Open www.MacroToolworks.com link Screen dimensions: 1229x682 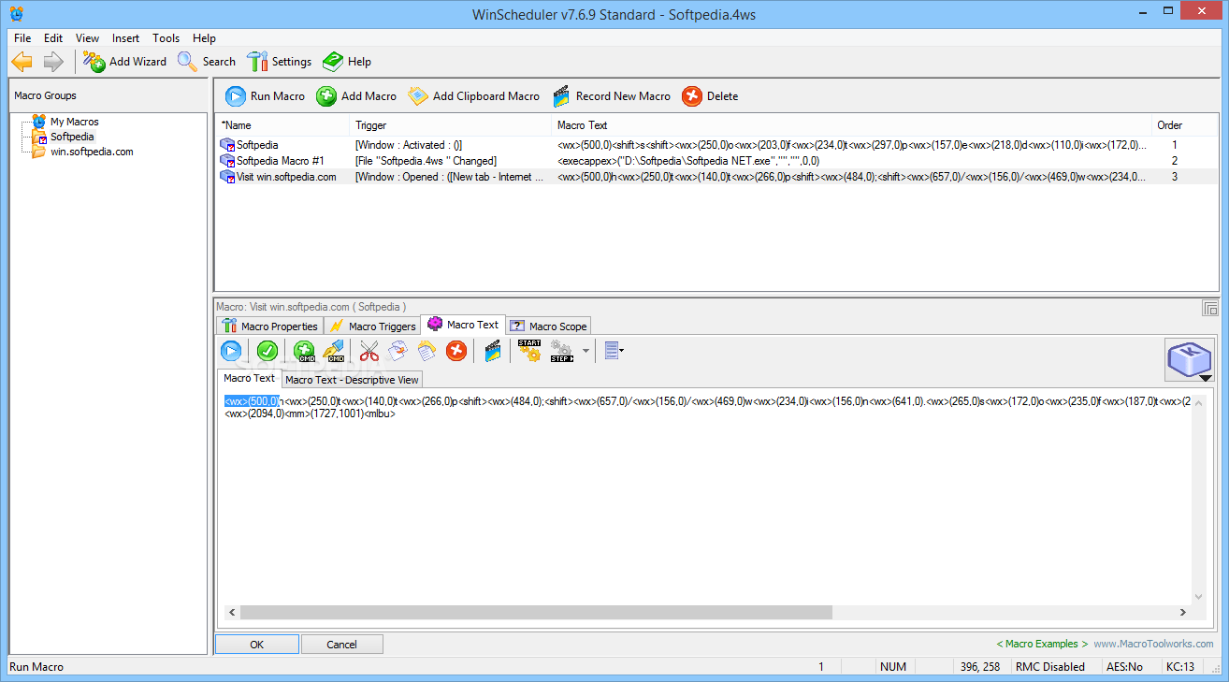pyautogui.click(x=1153, y=644)
